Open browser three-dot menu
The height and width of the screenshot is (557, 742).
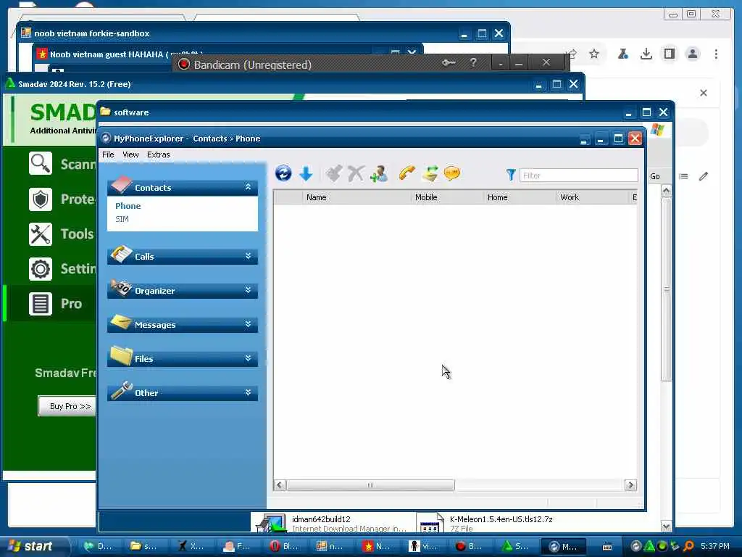pos(716,54)
